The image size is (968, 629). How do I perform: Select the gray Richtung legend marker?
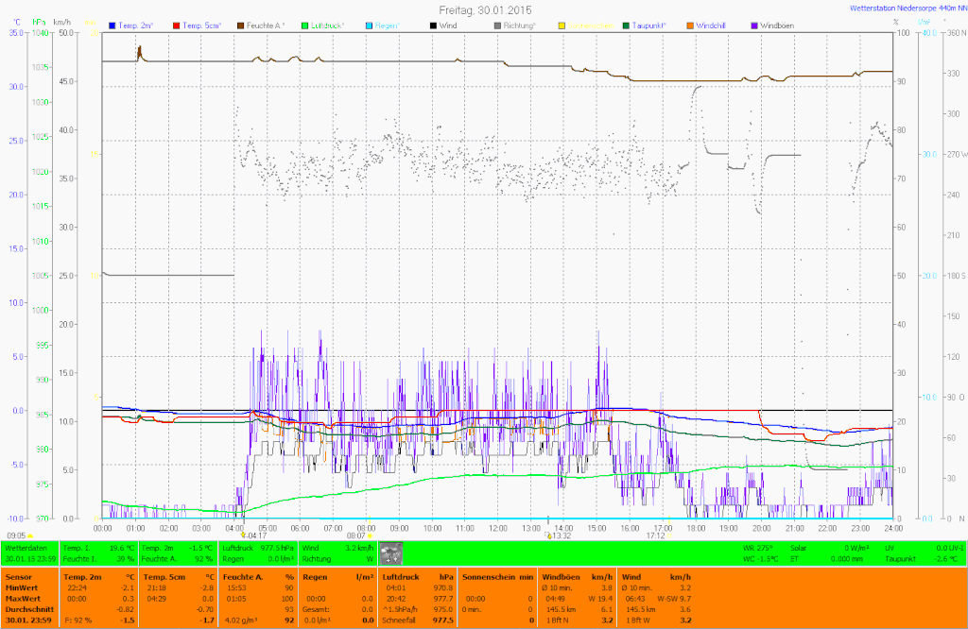tap(499, 25)
